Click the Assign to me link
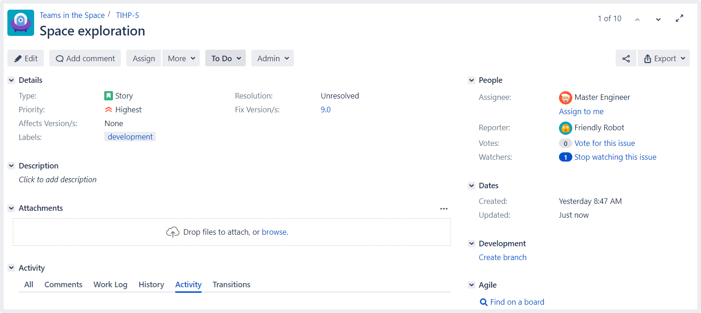 (x=581, y=111)
